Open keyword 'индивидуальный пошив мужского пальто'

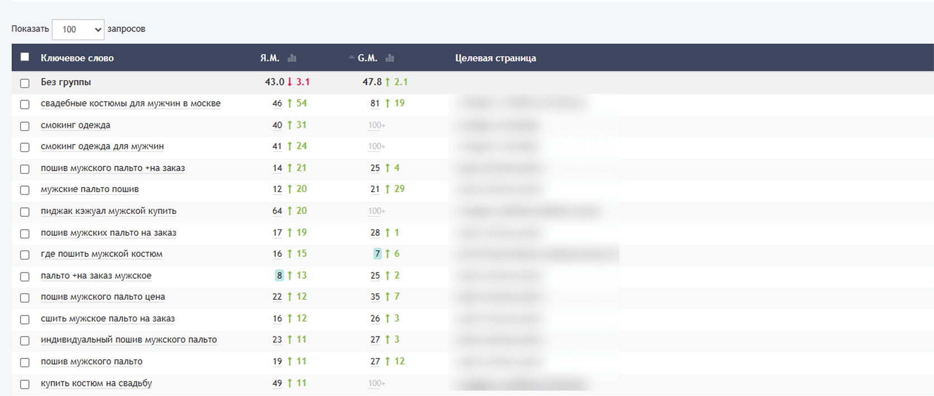[129, 340]
